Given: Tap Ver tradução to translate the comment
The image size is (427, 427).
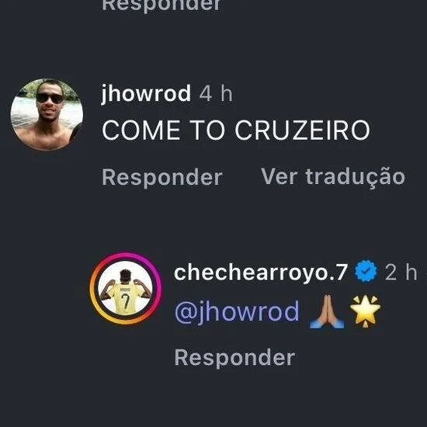Looking at the screenshot, I should [333, 177].
